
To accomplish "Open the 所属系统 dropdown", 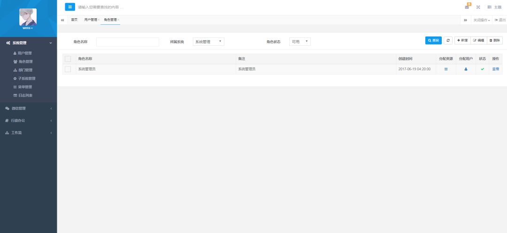I will click(208, 42).
